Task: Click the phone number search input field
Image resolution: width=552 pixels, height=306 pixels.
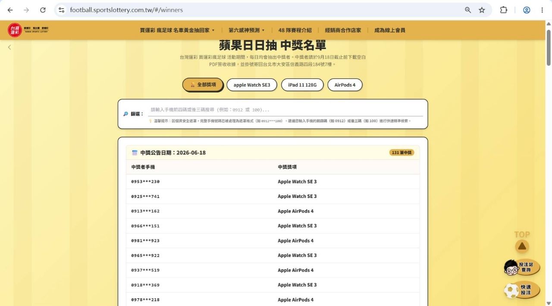Action: click(285, 110)
